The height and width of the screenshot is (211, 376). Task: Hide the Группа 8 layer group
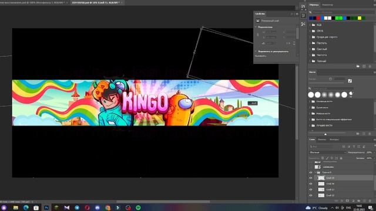pos(311,172)
